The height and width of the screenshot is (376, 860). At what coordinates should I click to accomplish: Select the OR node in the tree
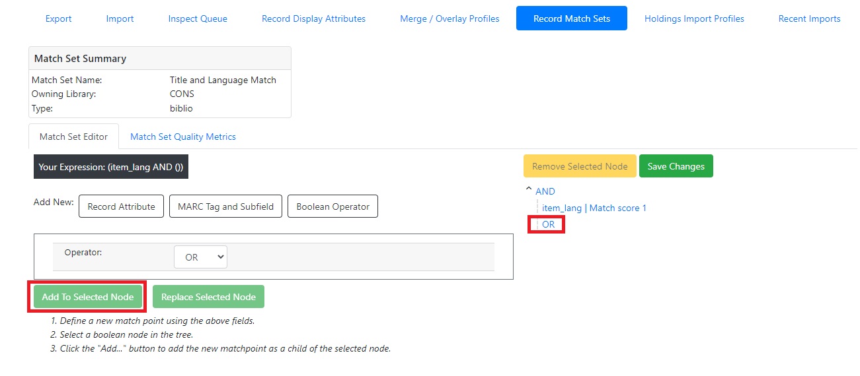548,224
